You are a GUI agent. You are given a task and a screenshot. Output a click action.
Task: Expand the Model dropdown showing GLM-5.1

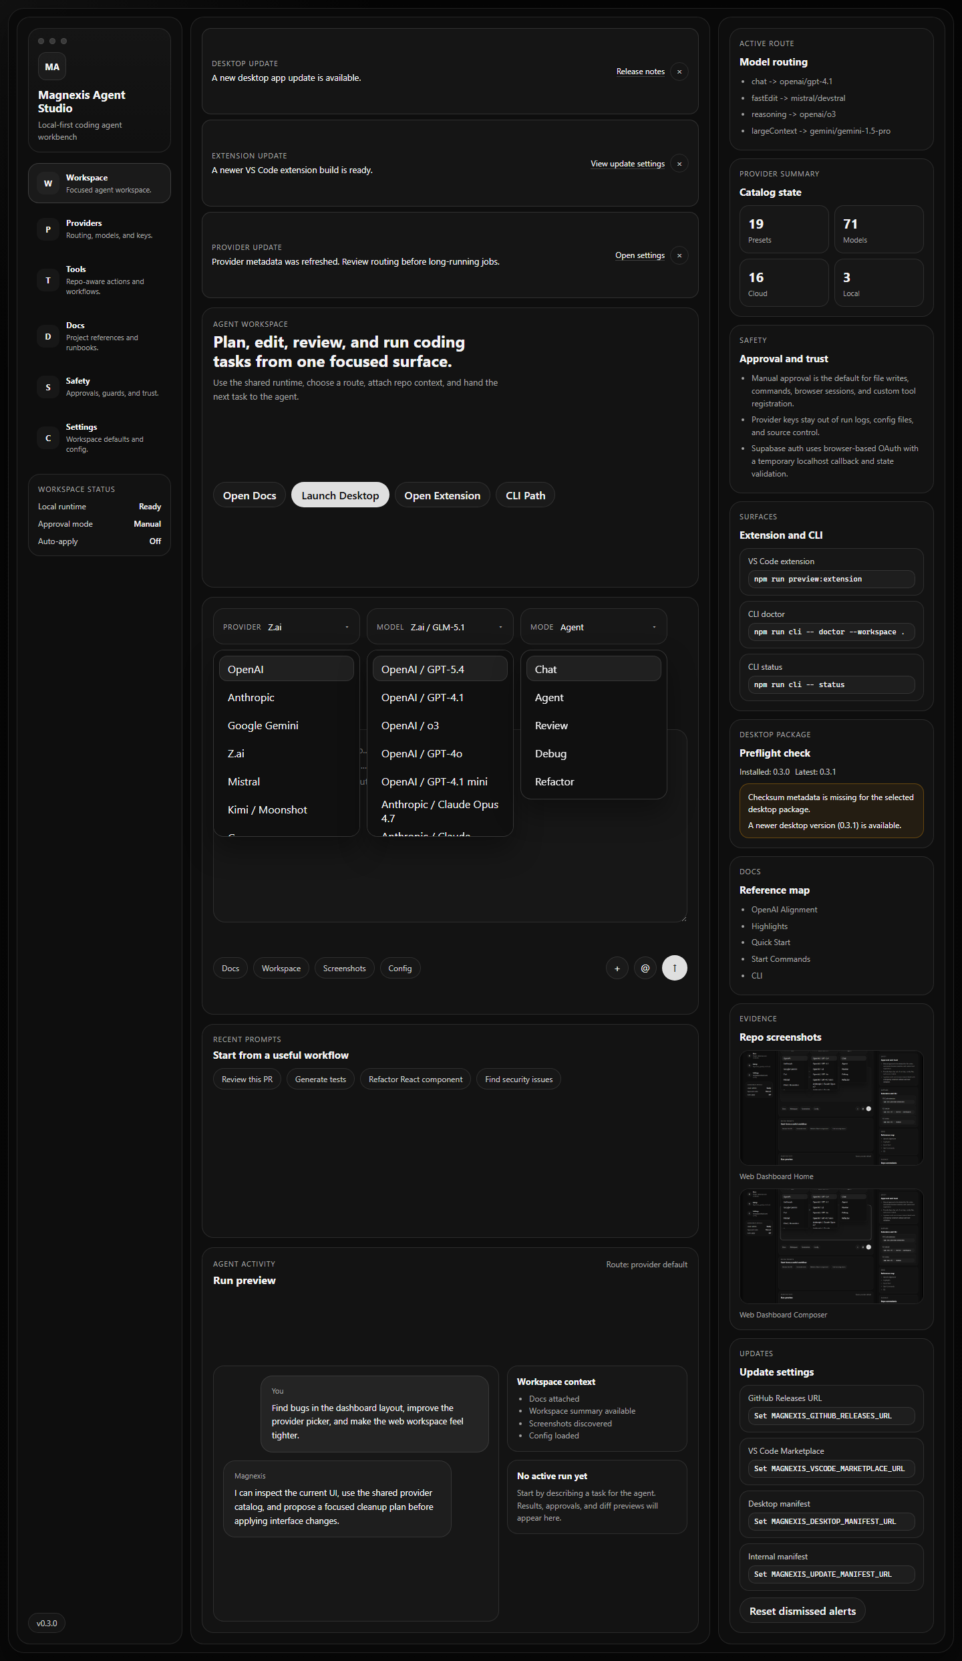pyautogui.click(x=440, y=627)
